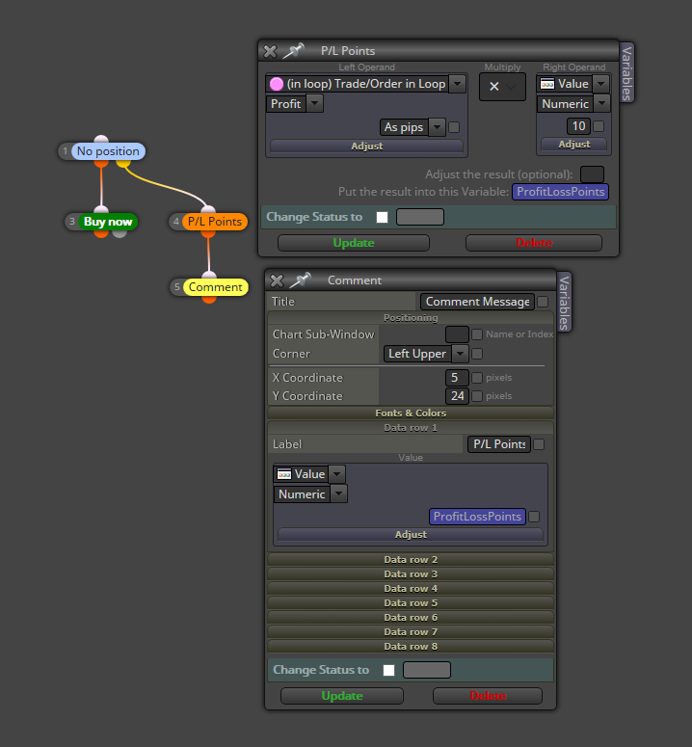The width and height of the screenshot is (692, 747).
Task: Expand Data row 2
Action: click(411, 560)
